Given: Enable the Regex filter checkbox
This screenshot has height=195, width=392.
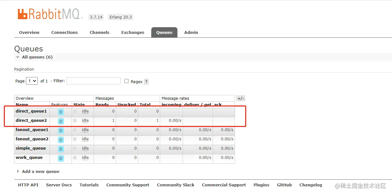Looking at the screenshot, I should [x=127, y=81].
